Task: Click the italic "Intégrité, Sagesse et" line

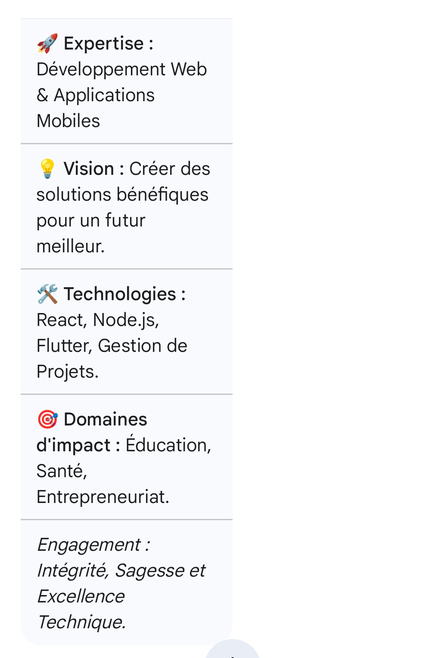Action: coord(121,571)
